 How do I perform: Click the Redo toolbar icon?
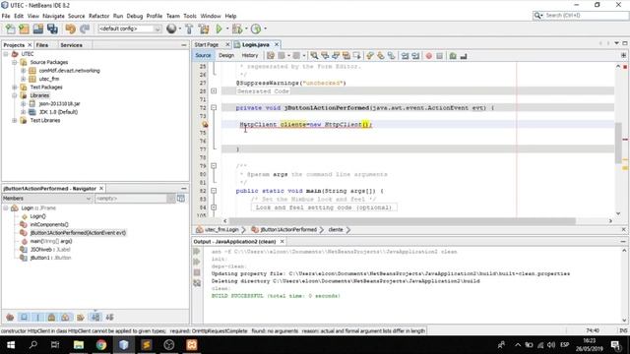(85, 29)
